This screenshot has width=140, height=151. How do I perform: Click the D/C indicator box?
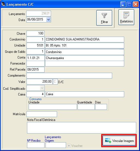(55, 82)
